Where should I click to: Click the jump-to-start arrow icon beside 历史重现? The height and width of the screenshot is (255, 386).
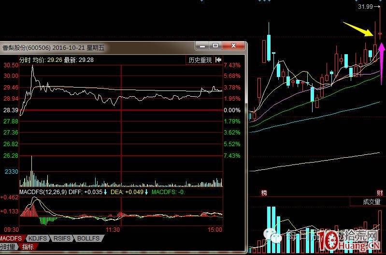coord(218,60)
